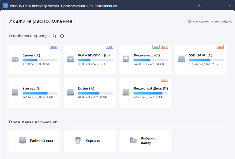This screenshot has height=159, width=235.
Task: Click the usage bar of Daten (F:)
Action: 95,93
